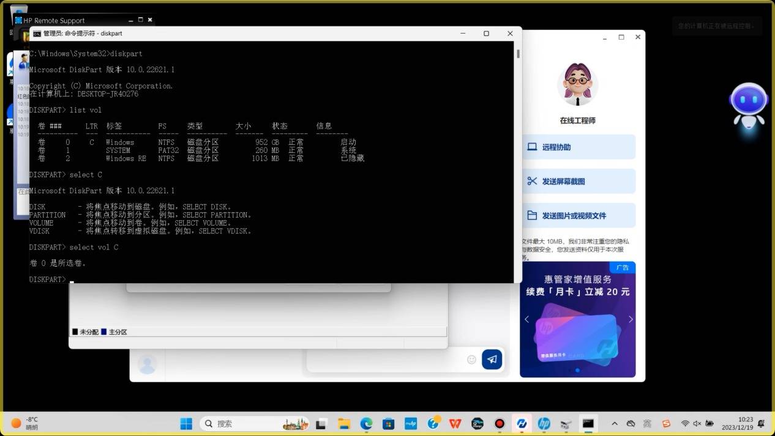The width and height of the screenshot is (775, 436).
Task: Show previous ad banner with left chevron
Action: click(526, 319)
